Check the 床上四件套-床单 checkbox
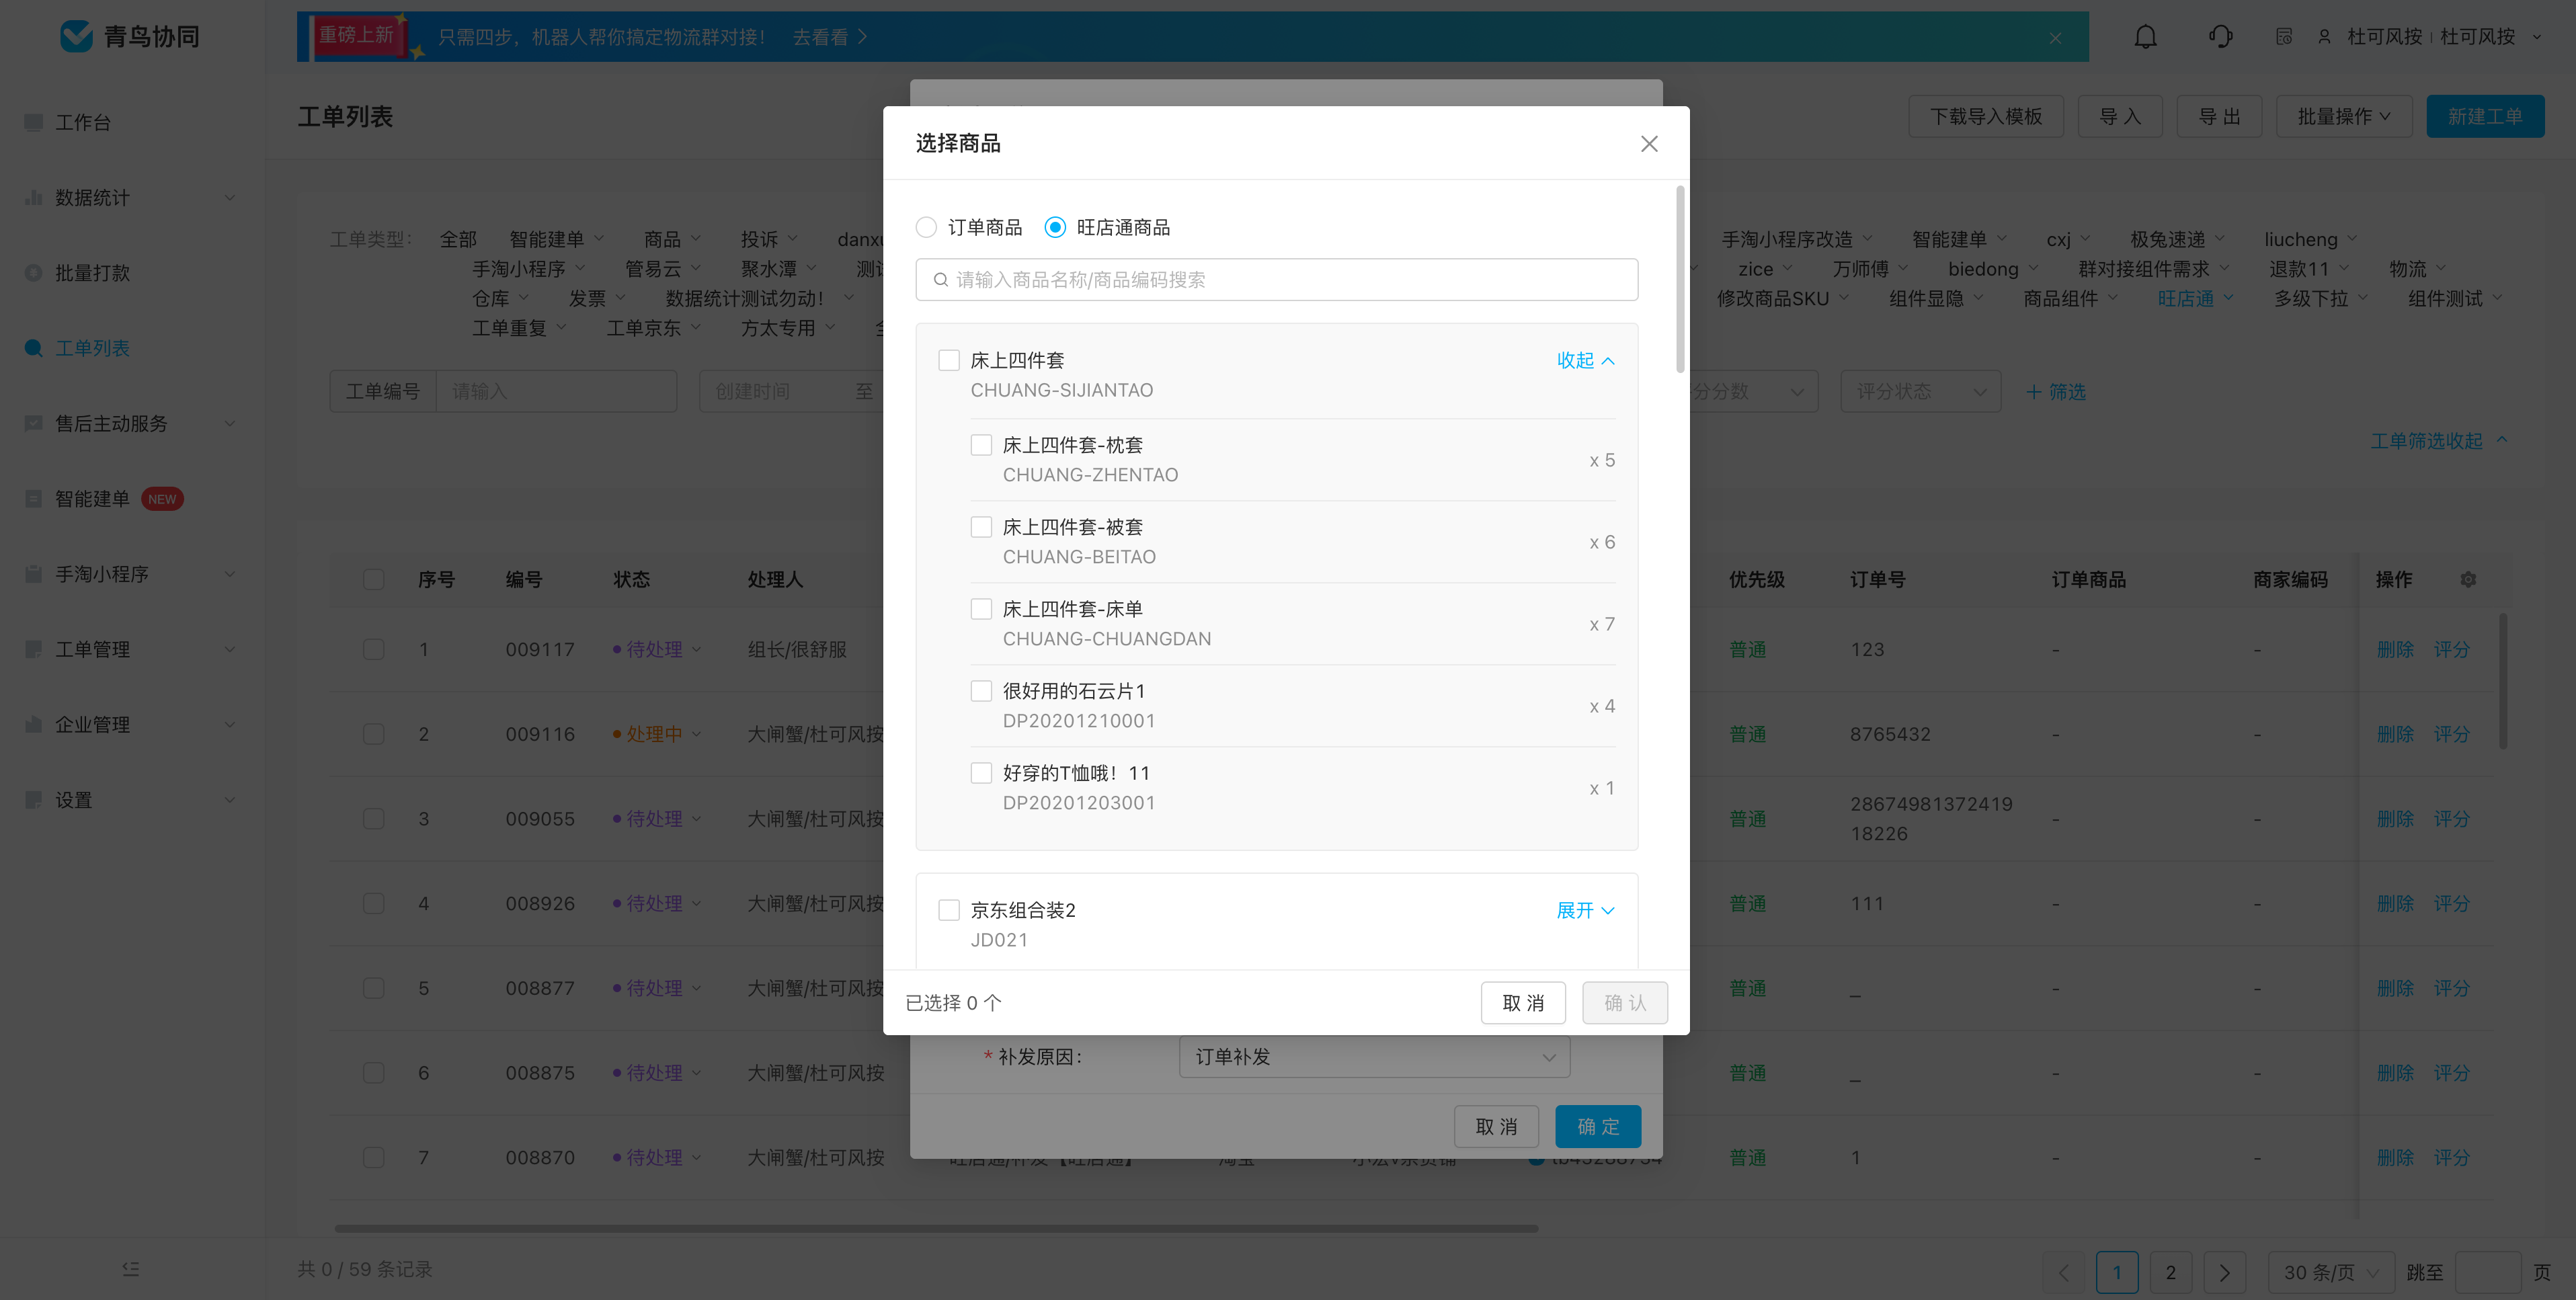Image resolution: width=2576 pixels, height=1300 pixels. [x=981, y=609]
